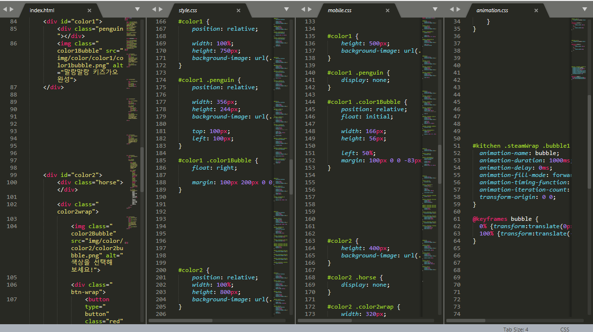This screenshot has width=593, height=332.
Task: Click '#color2 .horse {' in mobile.css
Action: tap(355, 277)
